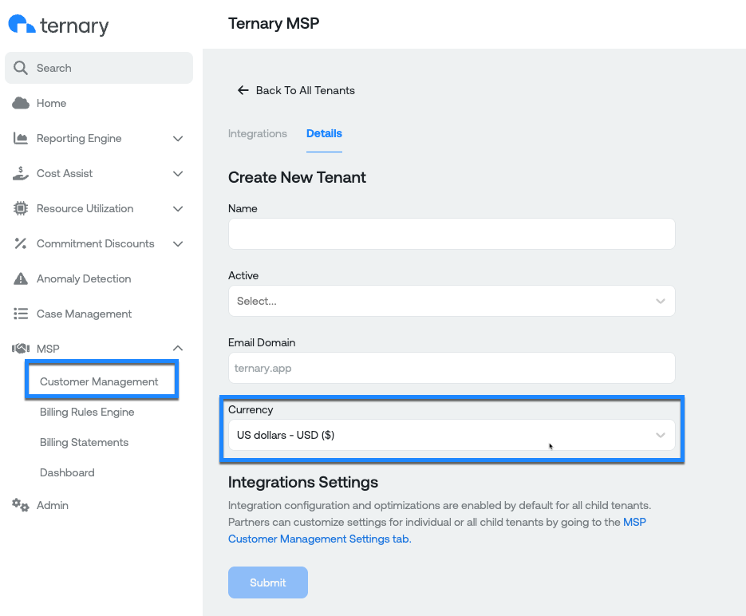Click the Resource Utilization menu label

click(x=85, y=209)
